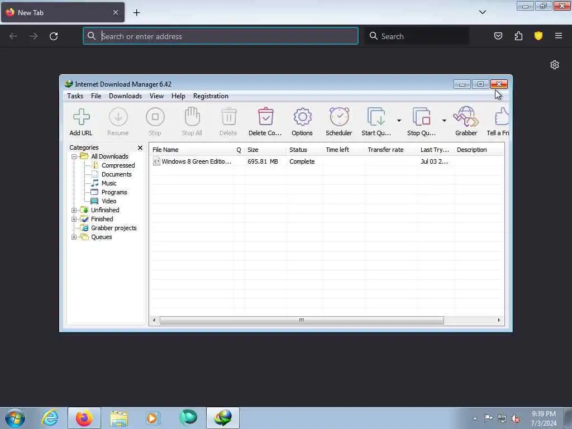Open the Stop Queue dropdown arrow
Screen dimensions: 572x429
(x=444, y=121)
